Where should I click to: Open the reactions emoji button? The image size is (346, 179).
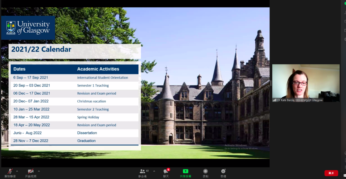point(223,173)
